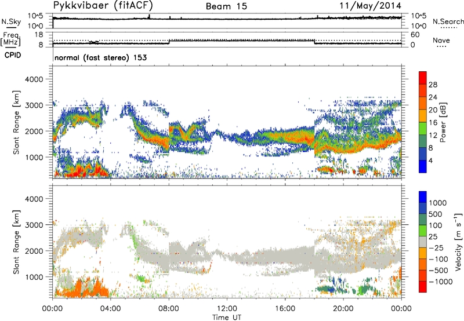The width and height of the screenshot is (464, 321).
Task: Click the noise spike near 06:40 in N.Sky panel
Action: pyautogui.click(x=150, y=16)
